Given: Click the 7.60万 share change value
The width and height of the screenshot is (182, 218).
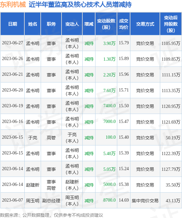Looking at the screenshot, I should click(x=109, y=90).
